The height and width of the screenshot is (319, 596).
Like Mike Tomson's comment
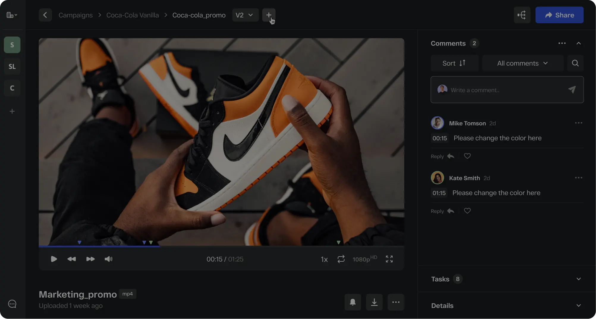click(467, 156)
